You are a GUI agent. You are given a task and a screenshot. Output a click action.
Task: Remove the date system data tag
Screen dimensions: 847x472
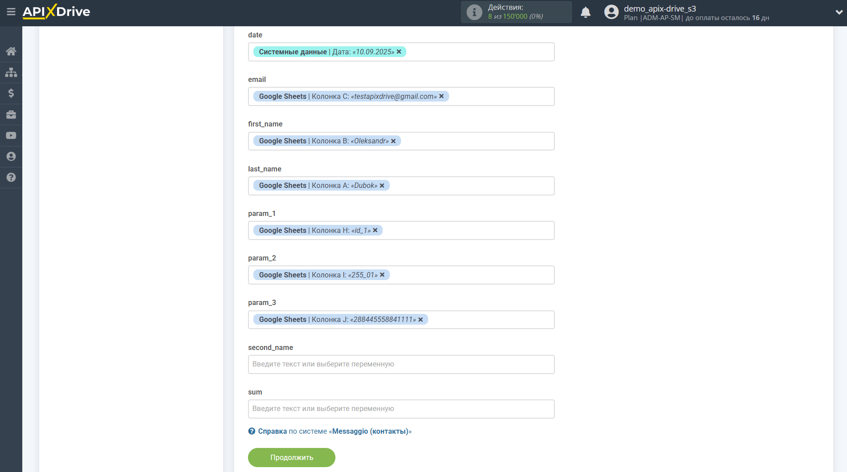[399, 52]
